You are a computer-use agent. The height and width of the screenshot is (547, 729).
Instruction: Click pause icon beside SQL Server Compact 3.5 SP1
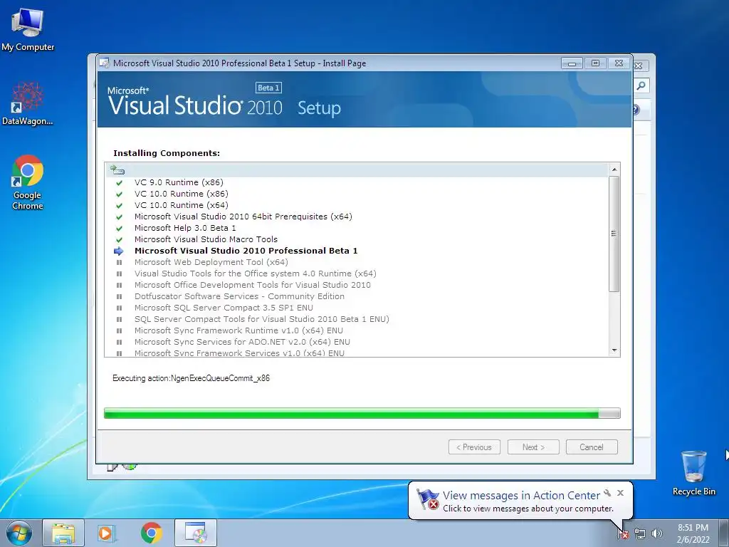tap(119, 308)
